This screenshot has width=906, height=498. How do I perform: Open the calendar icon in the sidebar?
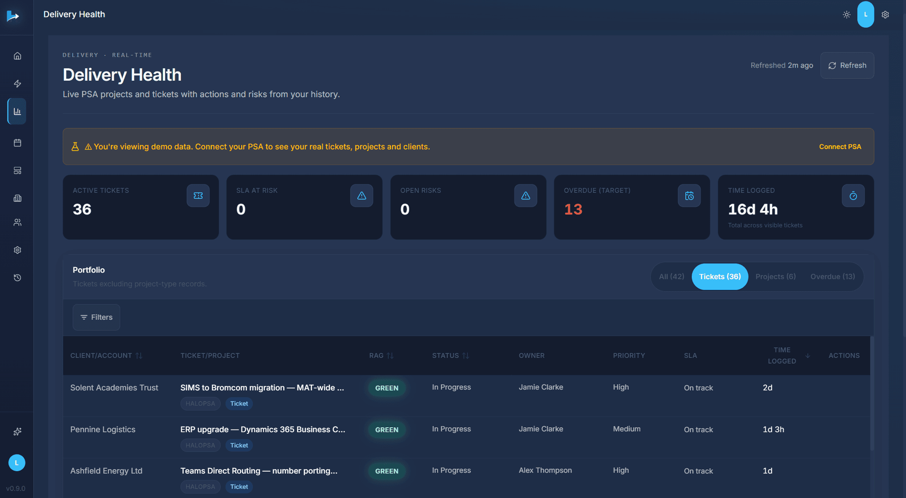click(x=17, y=143)
